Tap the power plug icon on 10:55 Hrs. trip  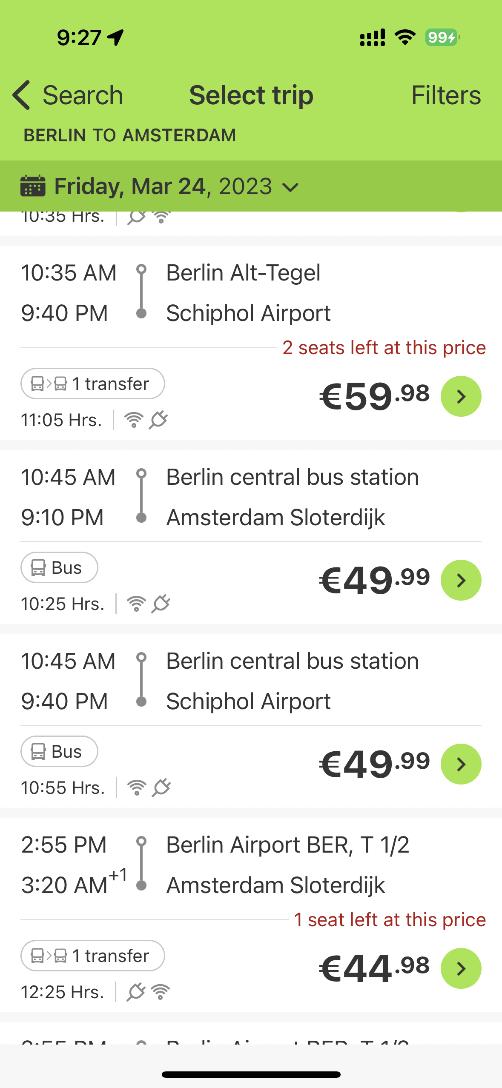[x=162, y=788]
